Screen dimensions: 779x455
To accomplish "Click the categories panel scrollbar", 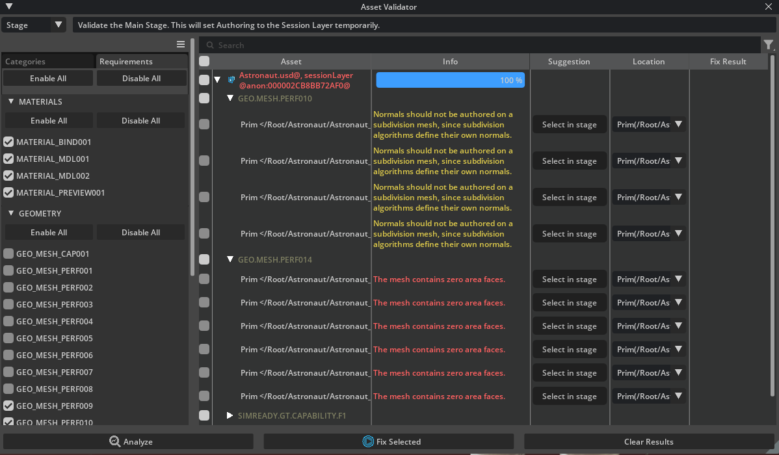I will (x=192, y=158).
